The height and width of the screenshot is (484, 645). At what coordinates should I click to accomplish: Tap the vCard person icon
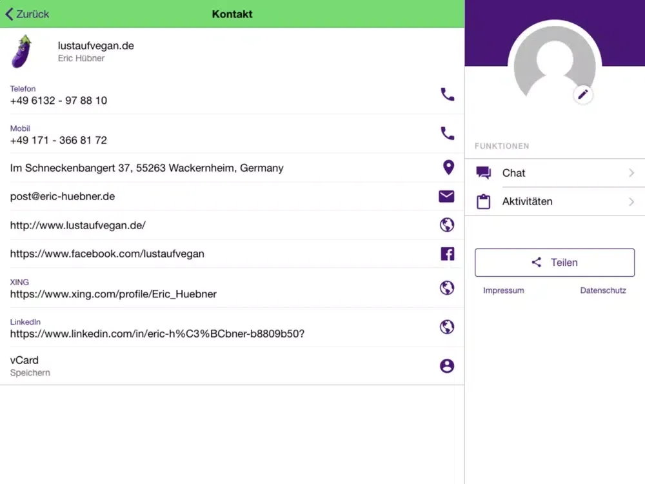447,366
